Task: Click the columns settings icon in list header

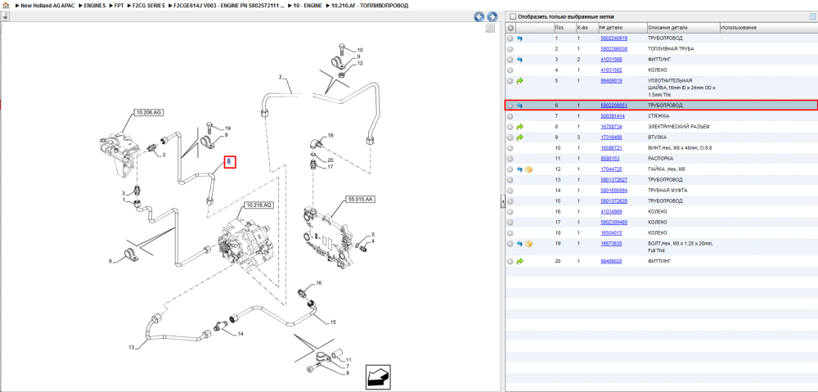Action: coord(811,16)
